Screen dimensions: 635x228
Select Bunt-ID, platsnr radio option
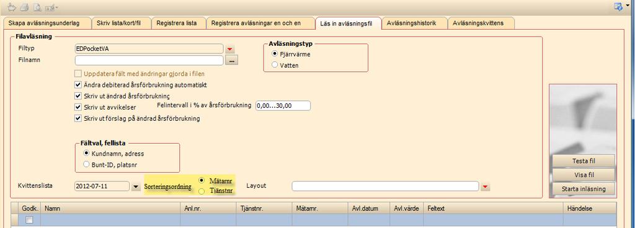click(x=86, y=165)
